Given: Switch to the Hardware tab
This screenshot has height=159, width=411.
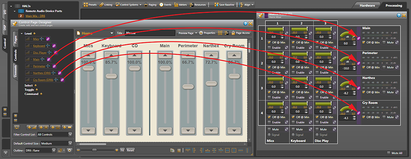Looking at the screenshot, I should pyautogui.click(x=367, y=5).
